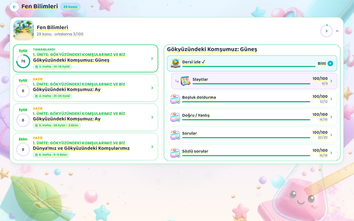Click the chevron on the 4. Hafta card
The width and height of the screenshot is (354, 221).
pos(152,88)
